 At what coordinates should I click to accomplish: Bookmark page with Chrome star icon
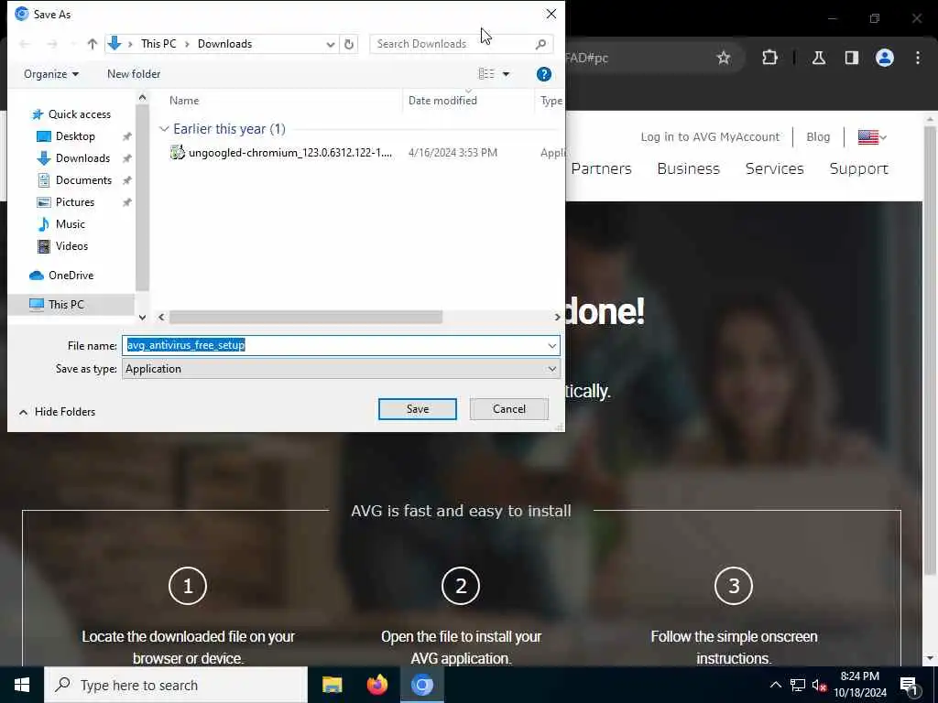(724, 58)
